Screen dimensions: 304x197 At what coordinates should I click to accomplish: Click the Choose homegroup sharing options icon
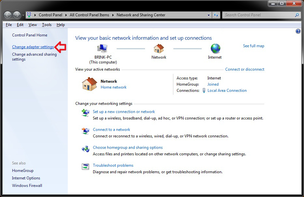85,149
